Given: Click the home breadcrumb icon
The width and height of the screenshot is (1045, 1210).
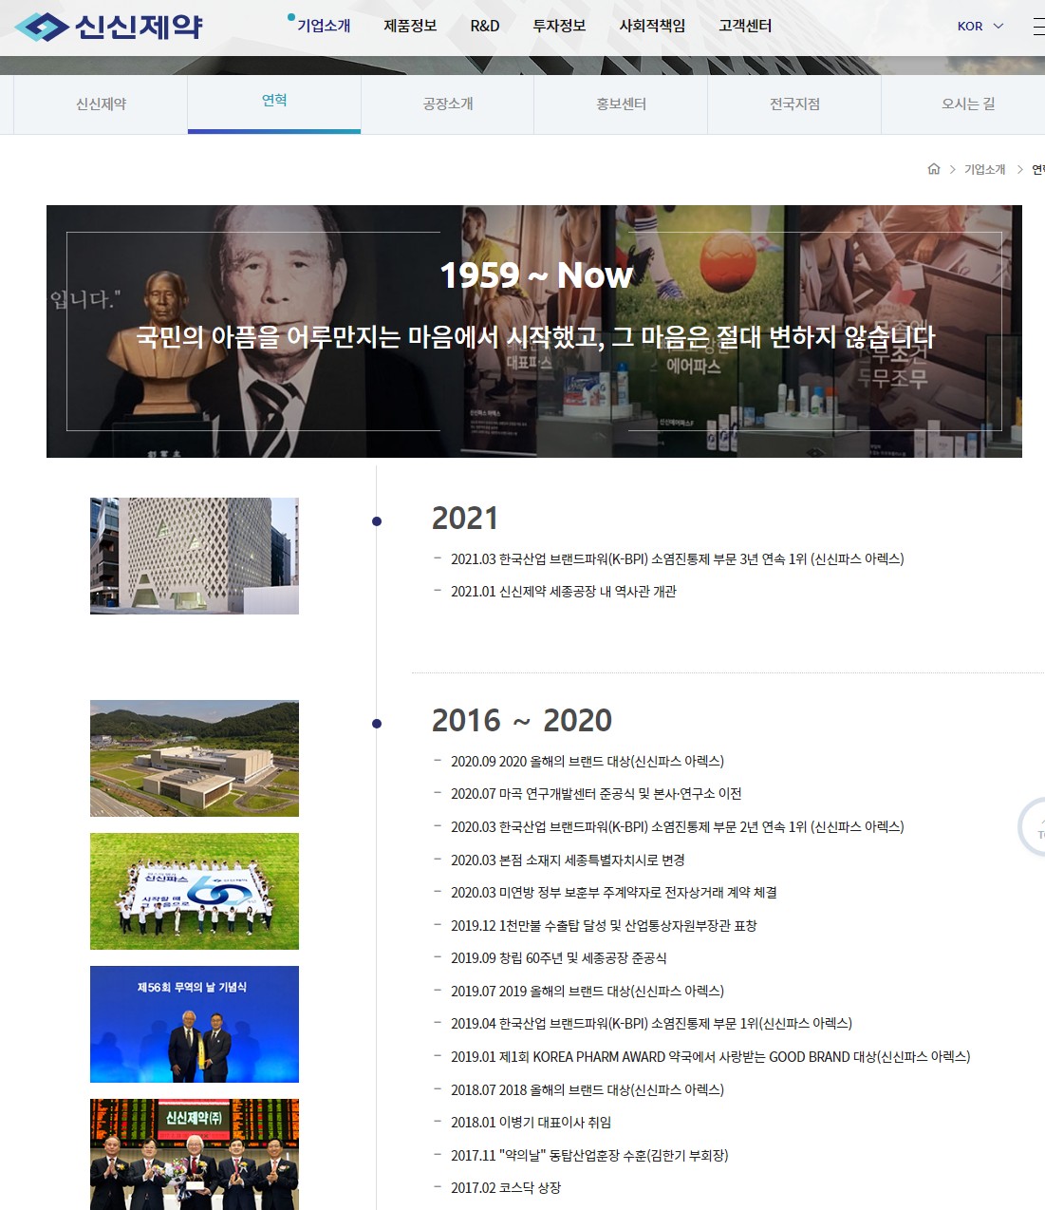Looking at the screenshot, I should coord(934,169).
